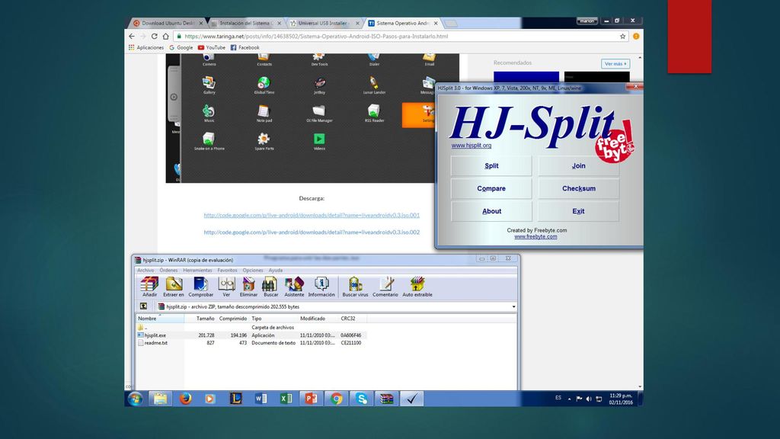780x439 pixels.
Task: Open File Explorer from the taskbar
Action: tap(160, 399)
